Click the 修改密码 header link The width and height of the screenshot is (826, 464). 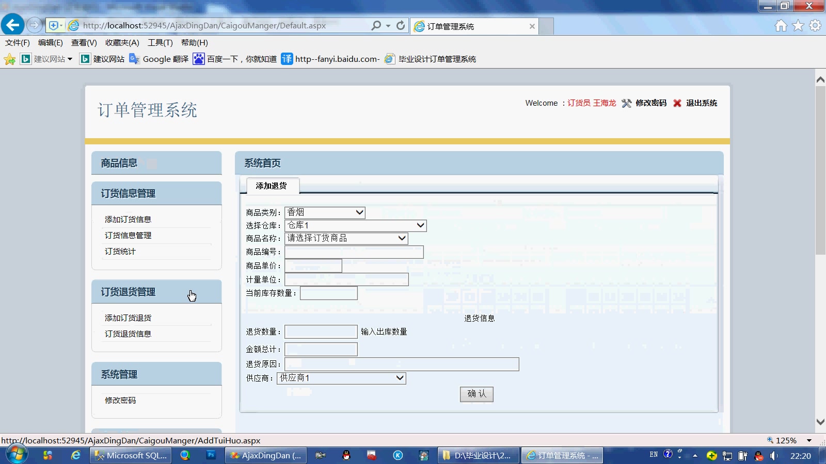(x=651, y=103)
